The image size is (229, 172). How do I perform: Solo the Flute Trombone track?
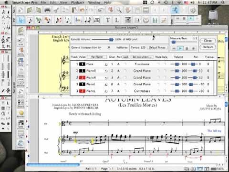click(x=165, y=64)
